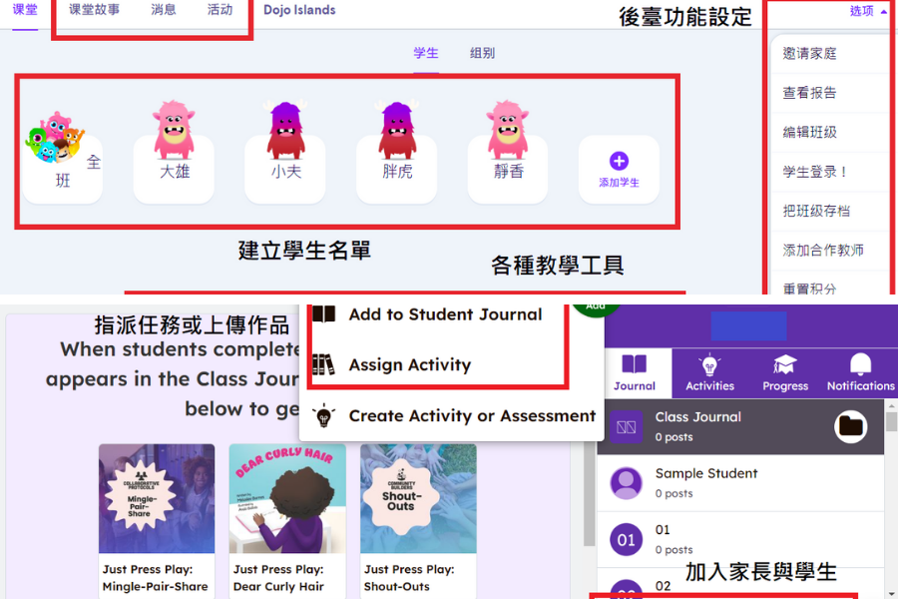Screen dimensions: 898x599
Task: Open the Progress tab label
Action: [x=785, y=386]
